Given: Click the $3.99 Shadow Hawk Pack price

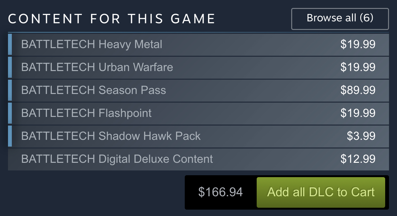Looking at the screenshot, I should tap(361, 136).
